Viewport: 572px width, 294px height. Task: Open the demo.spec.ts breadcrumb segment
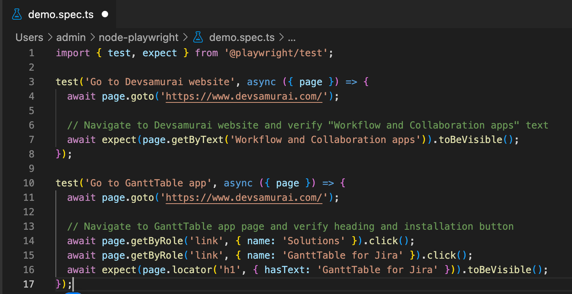[242, 38]
